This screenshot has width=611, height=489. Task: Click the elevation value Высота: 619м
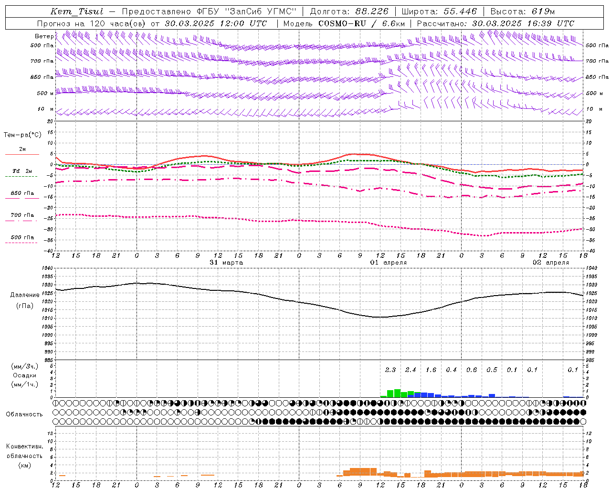pyautogui.click(x=523, y=11)
